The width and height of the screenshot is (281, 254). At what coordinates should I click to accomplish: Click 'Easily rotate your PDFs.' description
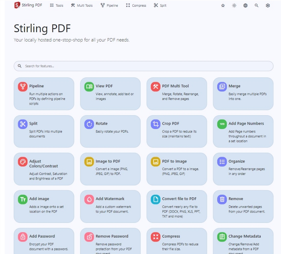[112, 131]
